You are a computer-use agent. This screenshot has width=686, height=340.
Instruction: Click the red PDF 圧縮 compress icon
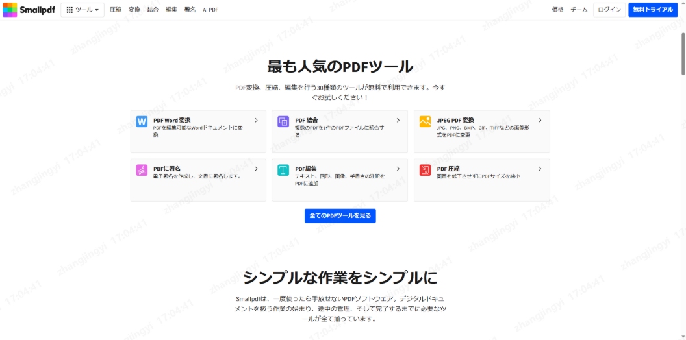coord(425,170)
